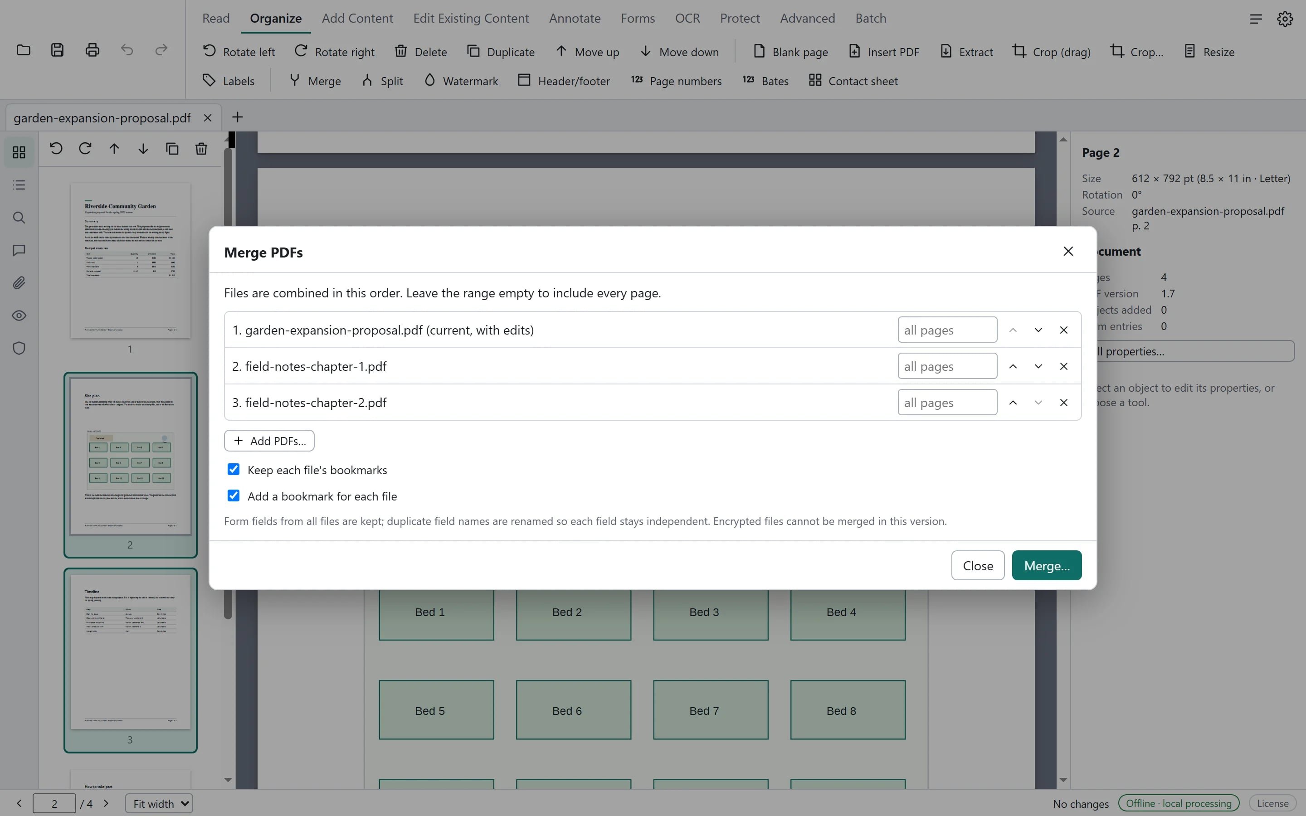Click the Undo arrow in main toolbar
This screenshot has height=816, width=1306.
(x=127, y=50)
